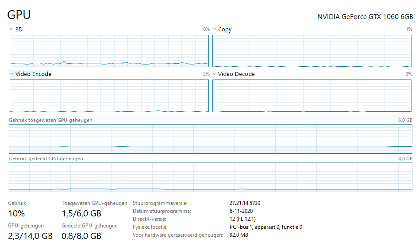419x246 pixels.
Task: Click the Video Decode utilization graph
Action: tap(312, 96)
